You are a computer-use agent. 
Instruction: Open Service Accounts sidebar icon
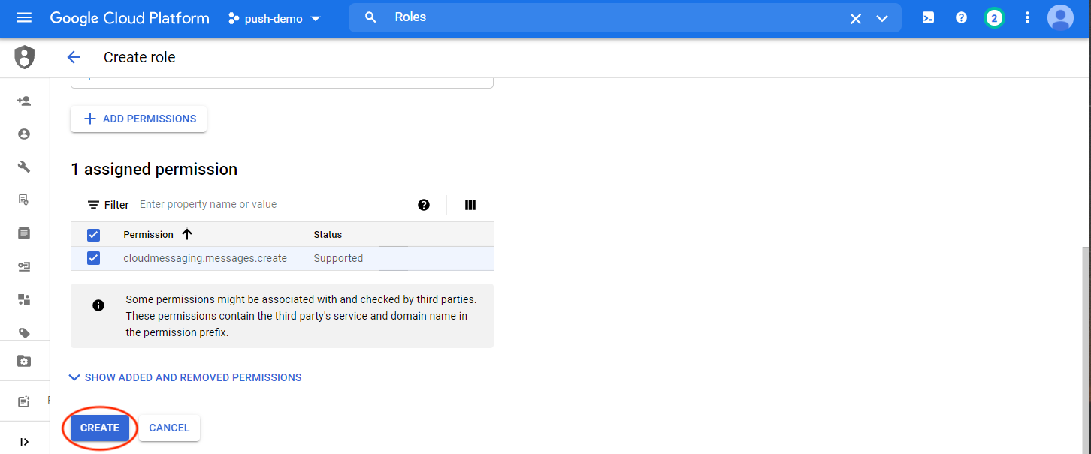24,266
